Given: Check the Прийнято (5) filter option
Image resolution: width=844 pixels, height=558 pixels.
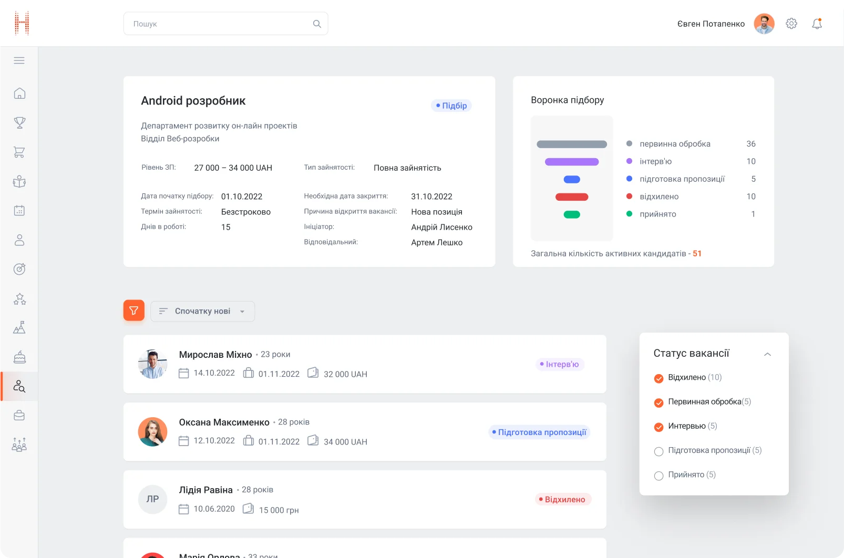Looking at the screenshot, I should click(x=658, y=476).
